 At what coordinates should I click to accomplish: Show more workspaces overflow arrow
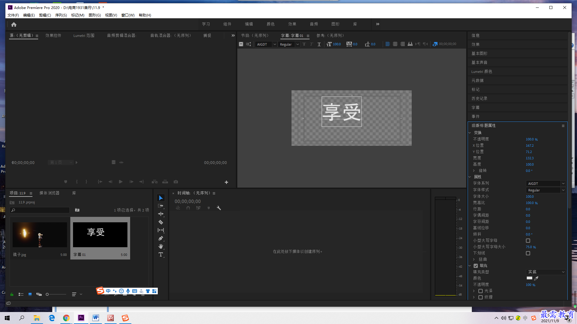click(x=378, y=24)
